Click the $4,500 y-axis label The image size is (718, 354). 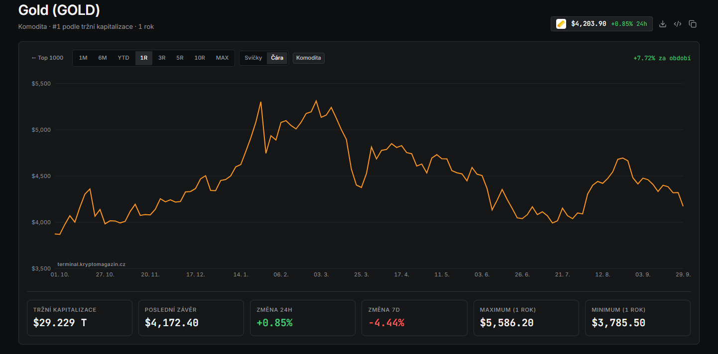(41, 176)
